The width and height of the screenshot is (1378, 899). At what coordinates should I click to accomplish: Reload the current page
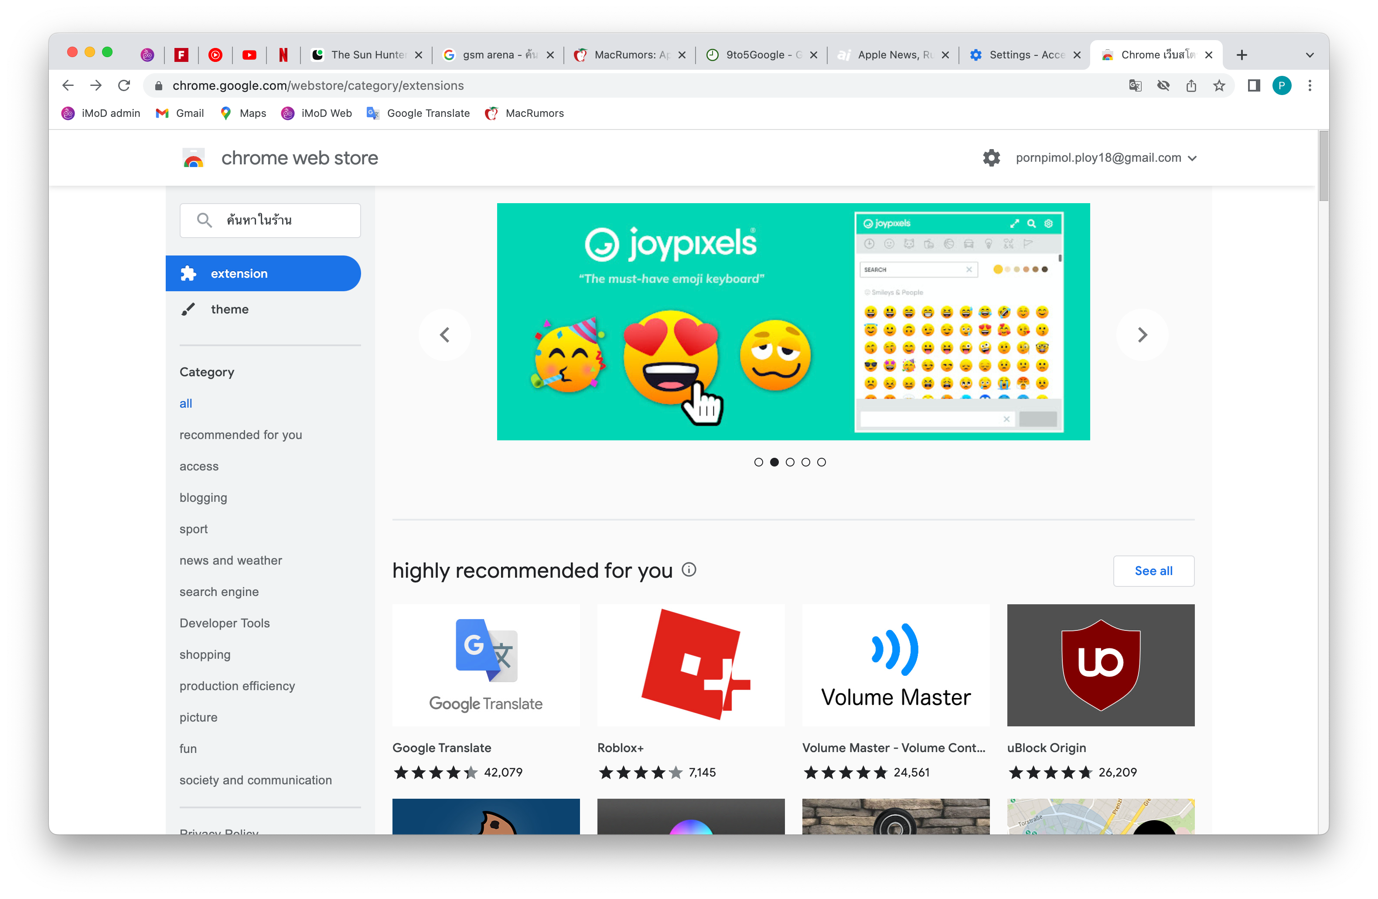point(124,86)
